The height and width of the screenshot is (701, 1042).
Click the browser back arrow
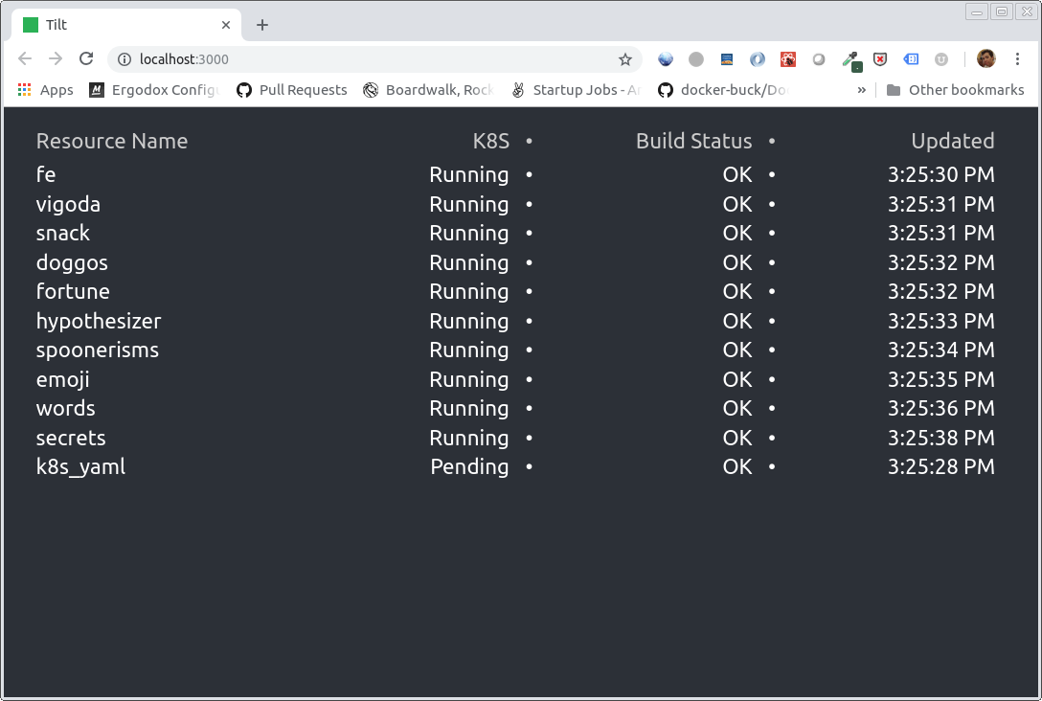pyautogui.click(x=25, y=59)
